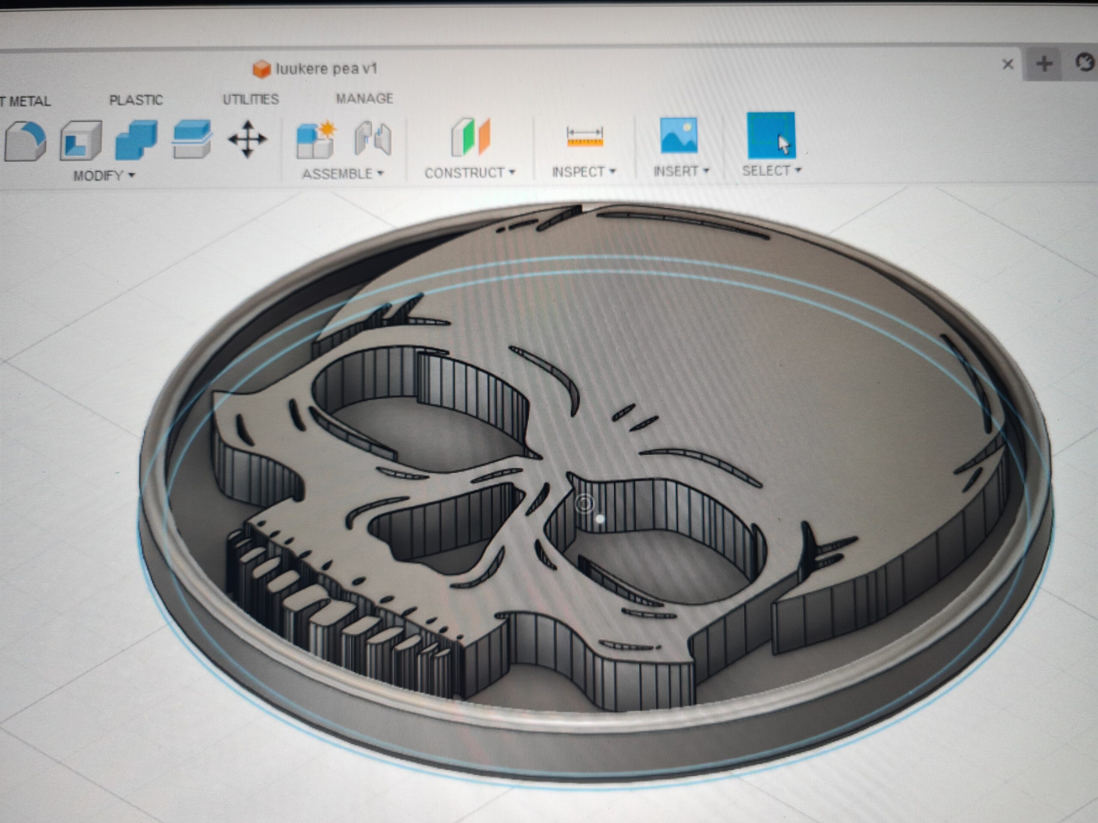The image size is (1098, 823).
Task: Click the Measure ruler icon
Action: coord(585,136)
